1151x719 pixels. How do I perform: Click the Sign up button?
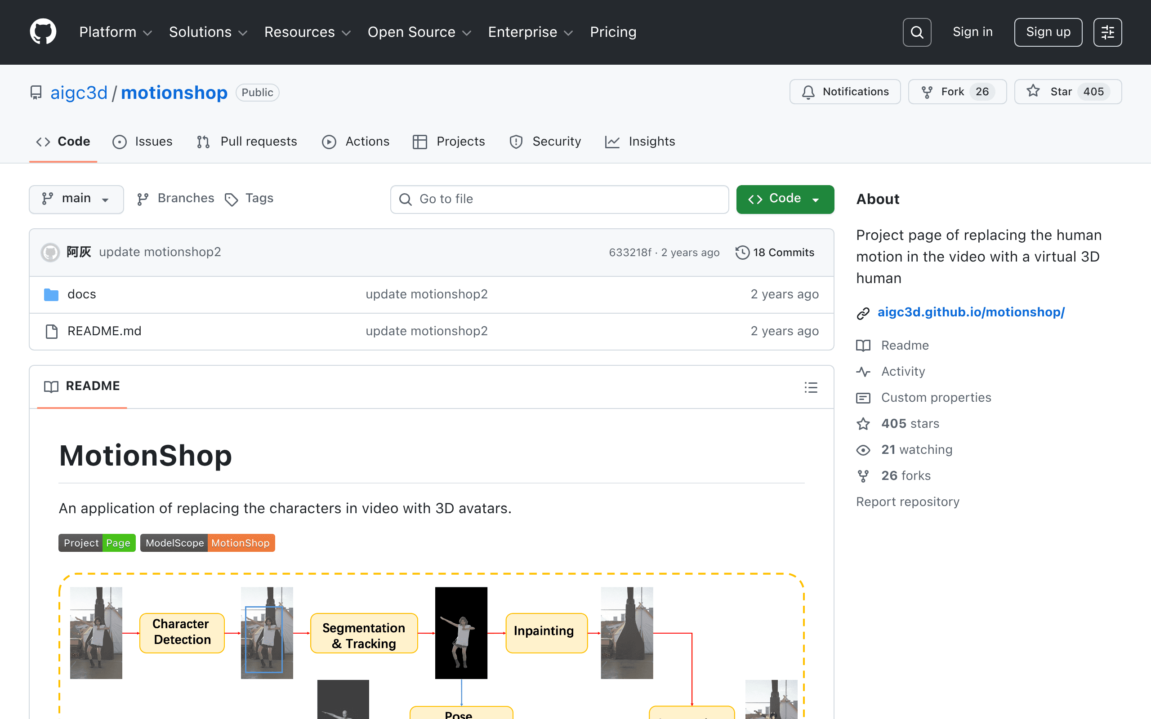click(x=1048, y=32)
